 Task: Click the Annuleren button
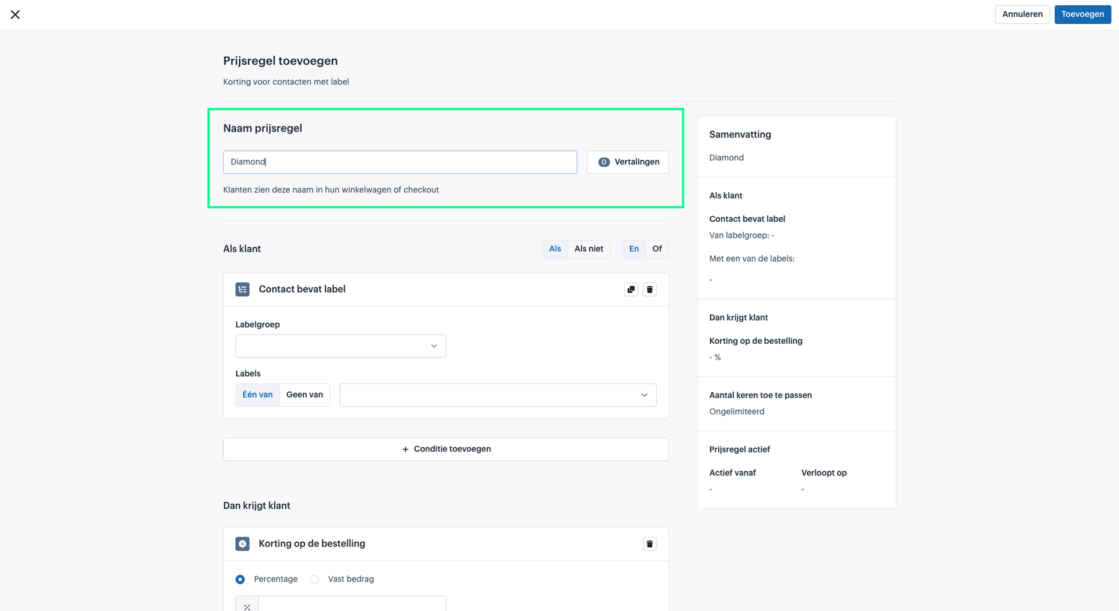pos(1022,14)
